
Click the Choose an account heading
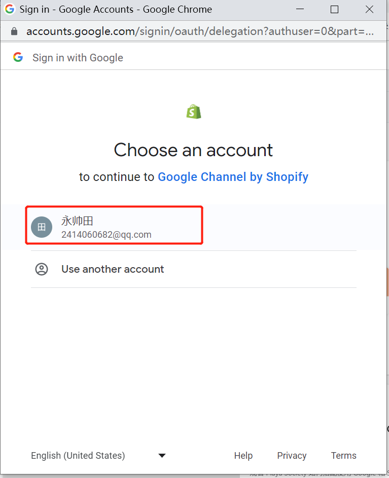click(x=193, y=150)
